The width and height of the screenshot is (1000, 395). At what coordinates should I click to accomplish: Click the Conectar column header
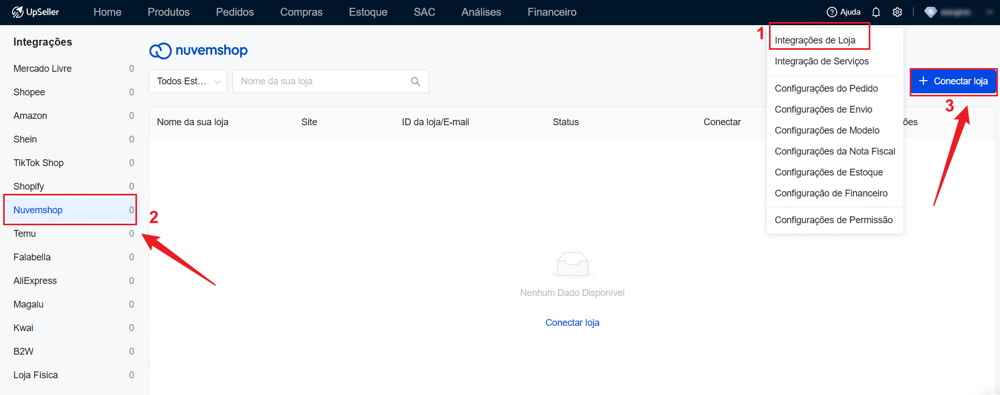pyautogui.click(x=722, y=122)
